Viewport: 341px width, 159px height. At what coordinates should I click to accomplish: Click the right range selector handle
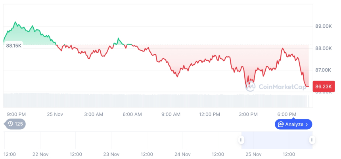[x=312, y=140]
